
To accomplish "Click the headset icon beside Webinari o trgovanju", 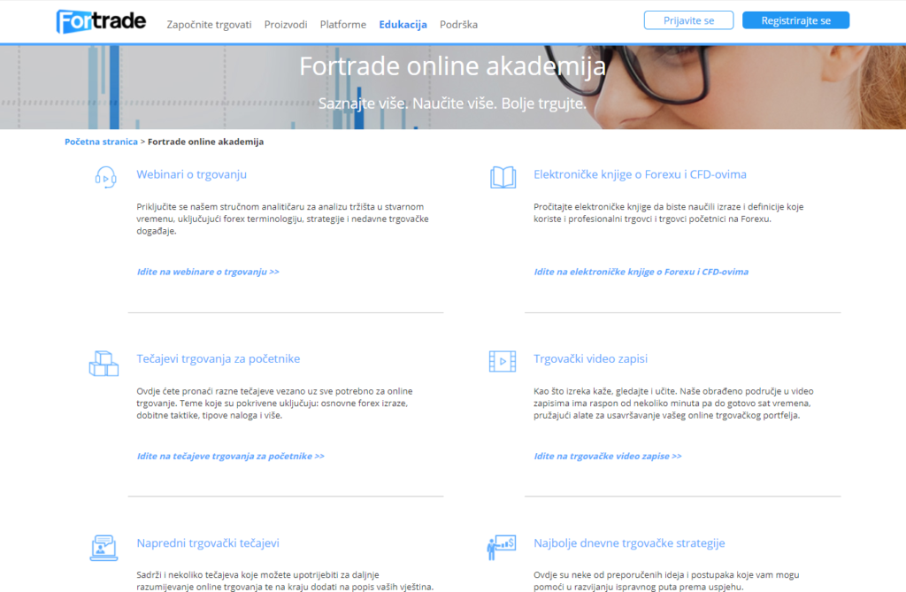I will click(x=104, y=177).
